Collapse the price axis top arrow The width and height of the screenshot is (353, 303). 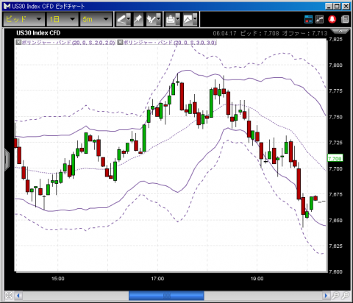coord(340,31)
